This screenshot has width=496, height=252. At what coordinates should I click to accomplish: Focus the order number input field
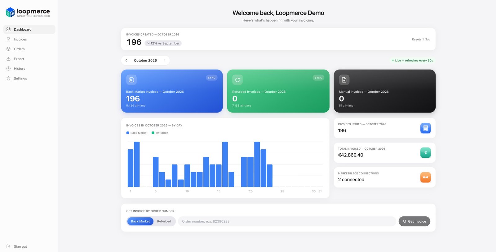point(287,221)
